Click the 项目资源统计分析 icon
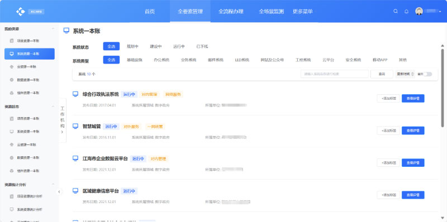447x222 pixels. [12, 196]
